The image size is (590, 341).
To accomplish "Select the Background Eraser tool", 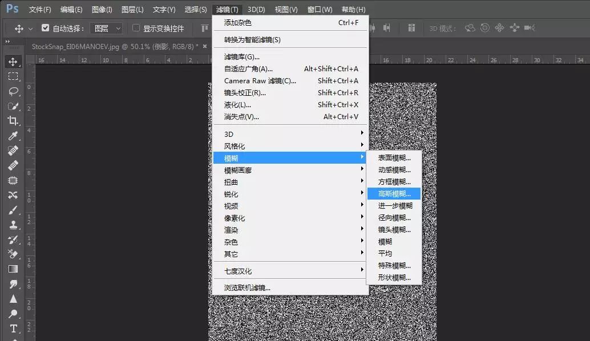I will 13,254.
